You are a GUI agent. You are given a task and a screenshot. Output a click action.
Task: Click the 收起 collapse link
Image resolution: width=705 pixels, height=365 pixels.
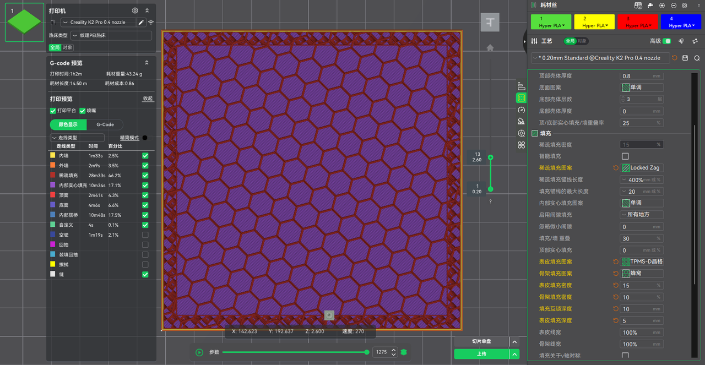coord(148,99)
